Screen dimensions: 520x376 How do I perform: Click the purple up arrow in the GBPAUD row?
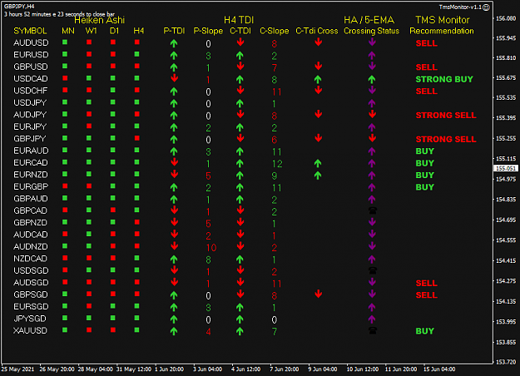point(372,199)
